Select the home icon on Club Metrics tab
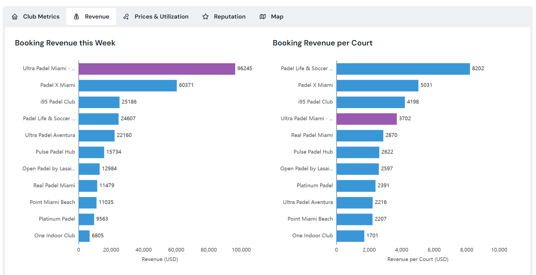 click(15, 16)
